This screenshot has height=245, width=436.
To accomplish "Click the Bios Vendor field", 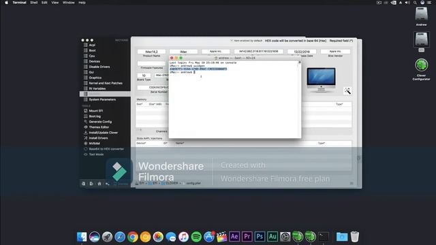I will tap(335, 52).
